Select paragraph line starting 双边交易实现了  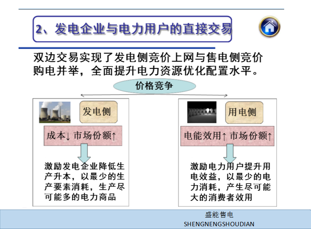coord(148,58)
